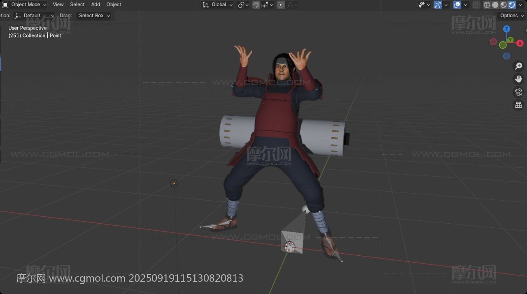Change the Drag mode from Select Box
This screenshot has height=294, width=527.
click(x=94, y=16)
